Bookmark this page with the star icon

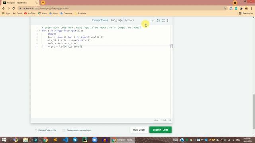coord(225,8)
